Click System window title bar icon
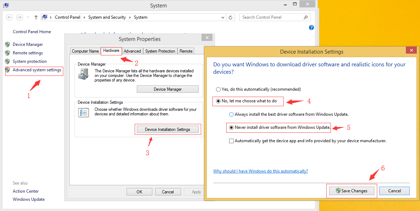The width and height of the screenshot is (420, 211). 6,5
